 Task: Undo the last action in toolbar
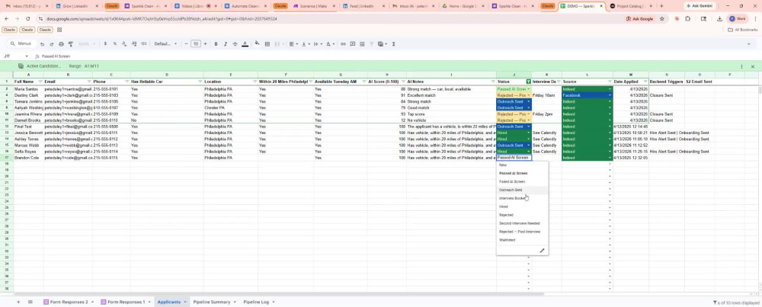coord(42,43)
